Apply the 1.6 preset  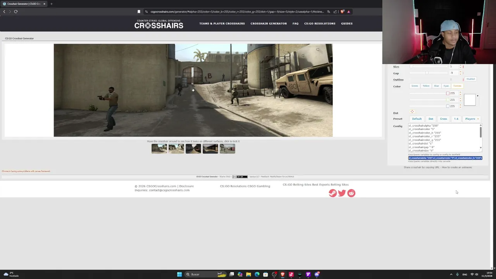456,119
